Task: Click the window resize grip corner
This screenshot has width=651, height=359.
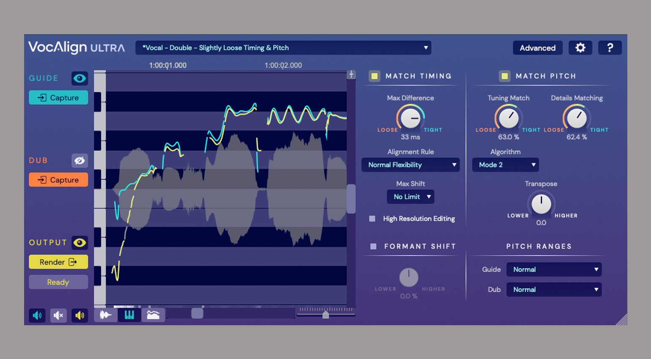Action: pos(621,320)
